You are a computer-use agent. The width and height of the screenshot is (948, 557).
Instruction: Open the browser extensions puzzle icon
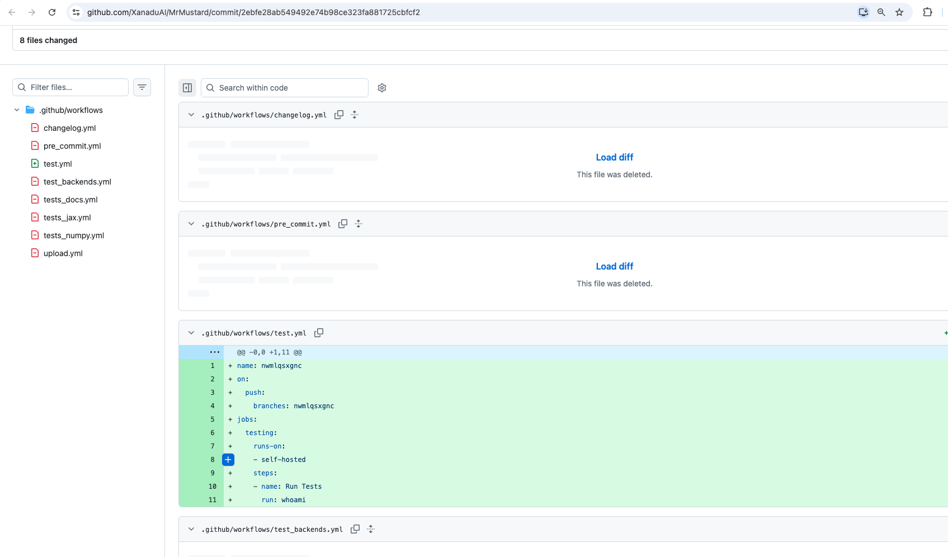click(927, 12)
